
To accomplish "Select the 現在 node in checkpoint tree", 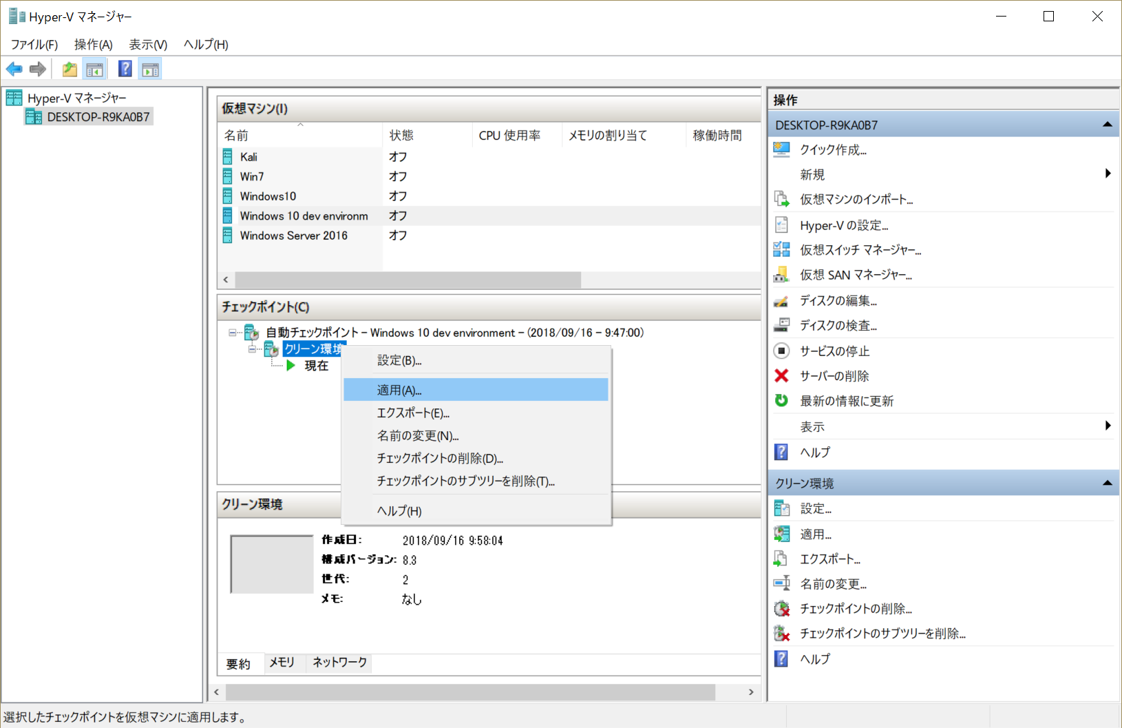I will point(317,366).
